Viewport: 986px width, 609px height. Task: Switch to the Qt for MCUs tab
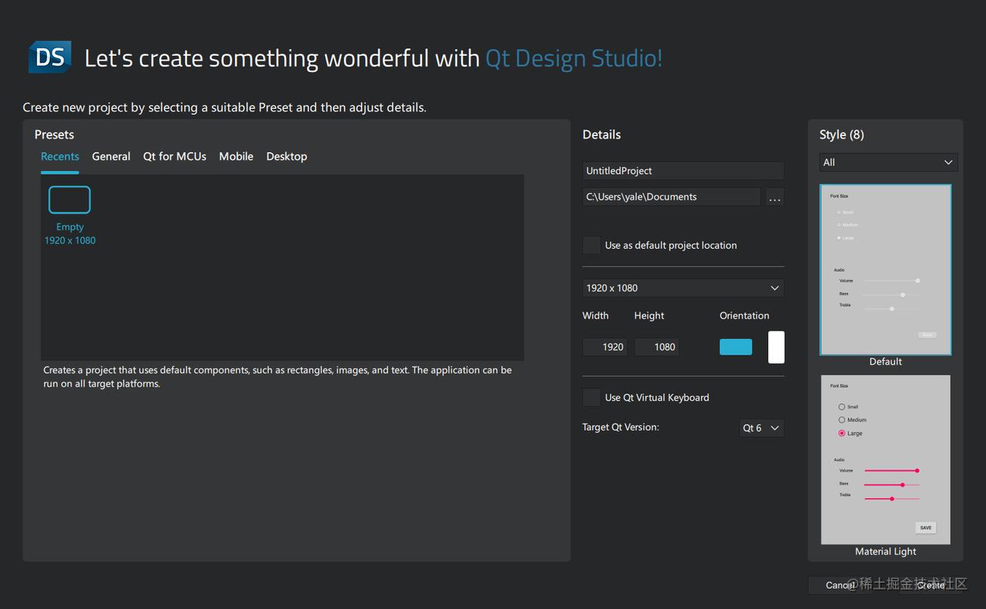[x=175, y=157]
